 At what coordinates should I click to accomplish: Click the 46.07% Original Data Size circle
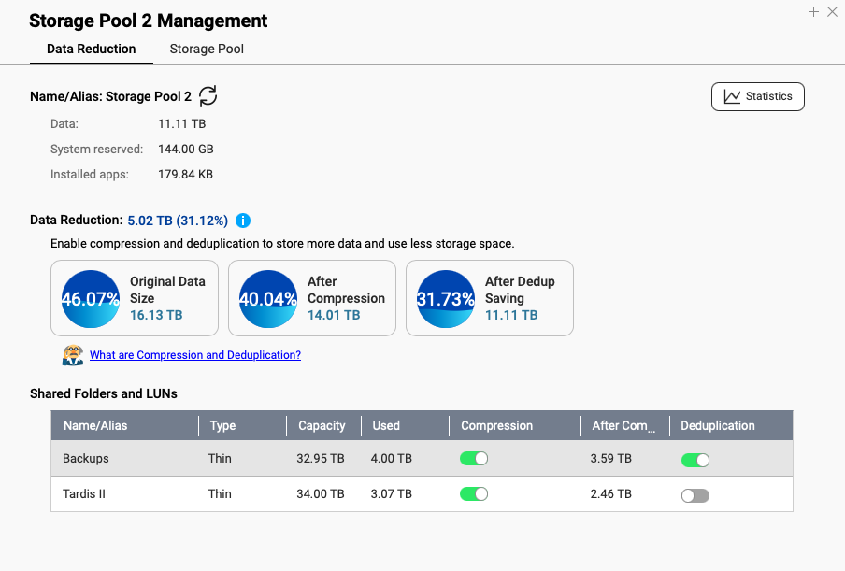coord(90,298)
